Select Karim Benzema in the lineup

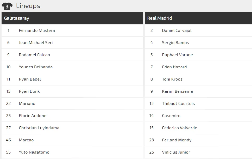178,91
